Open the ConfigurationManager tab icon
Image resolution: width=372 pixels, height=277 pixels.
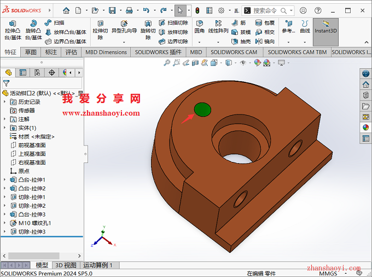(37, 73)
